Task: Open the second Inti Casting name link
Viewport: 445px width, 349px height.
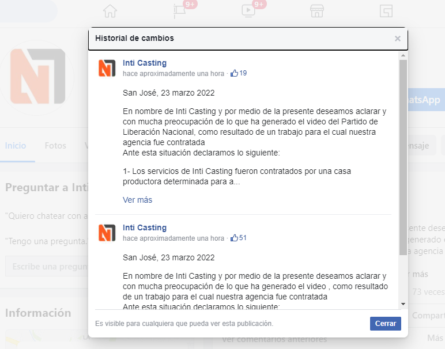Action: point(145,228)
